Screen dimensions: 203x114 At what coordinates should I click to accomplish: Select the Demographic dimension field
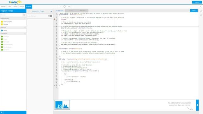8,22
